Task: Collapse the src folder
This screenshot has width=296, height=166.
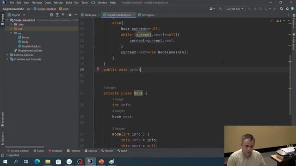Action: pos(11,33)
